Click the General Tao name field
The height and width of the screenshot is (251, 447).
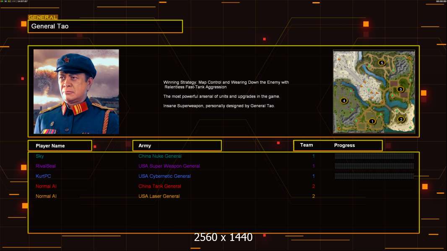pyautogui.click(x=105, y=26)
